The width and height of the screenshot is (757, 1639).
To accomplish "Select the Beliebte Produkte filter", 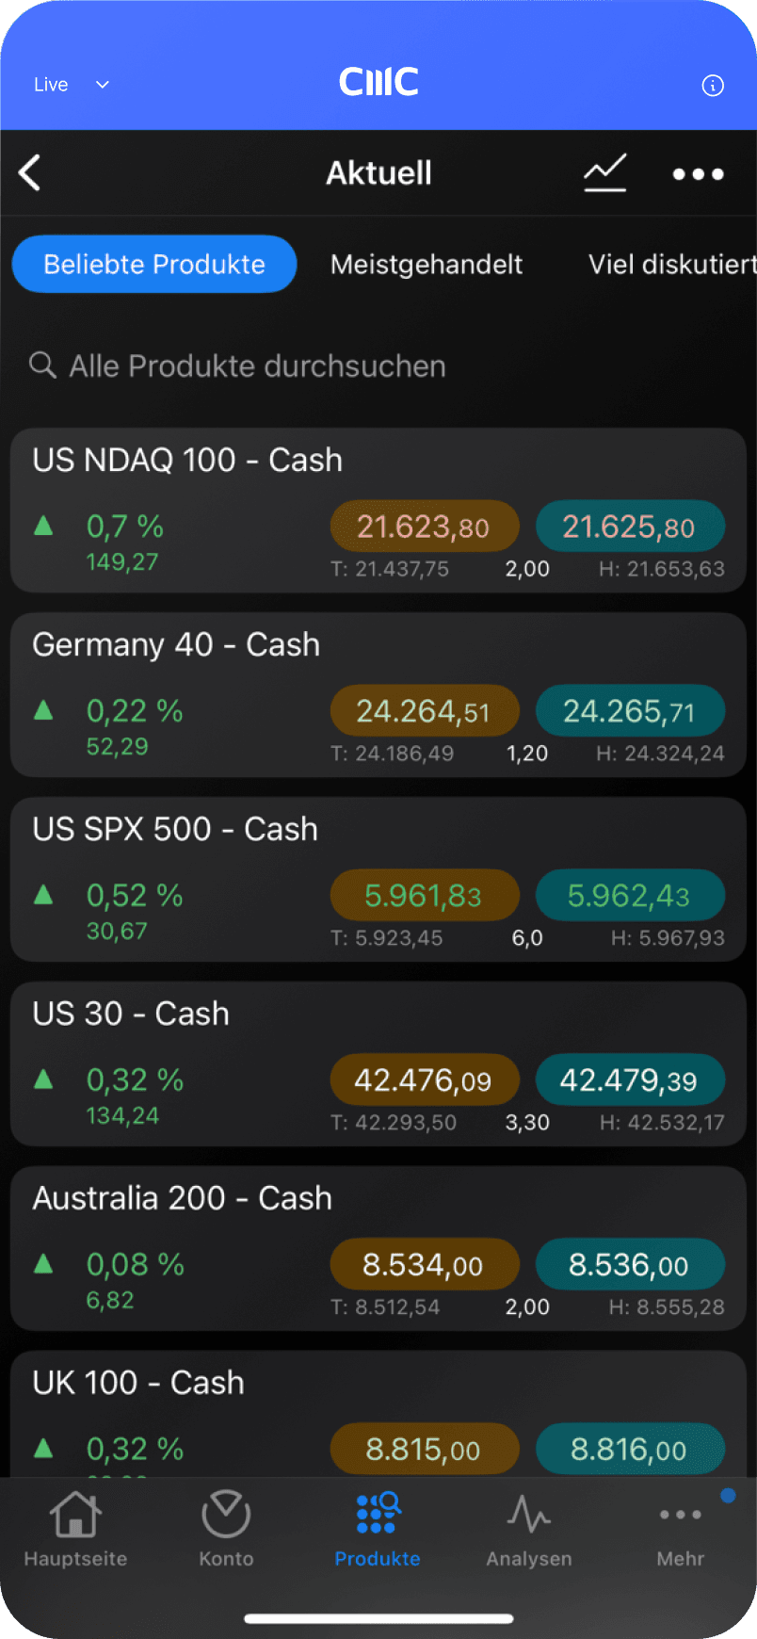I will pyautogui.click(x=154, y=265).
